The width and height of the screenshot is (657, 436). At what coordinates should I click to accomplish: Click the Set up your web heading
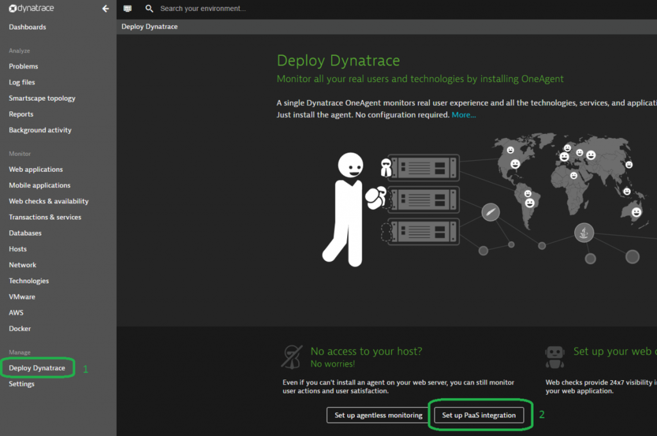pyautogui.click(x=615, y=351)
